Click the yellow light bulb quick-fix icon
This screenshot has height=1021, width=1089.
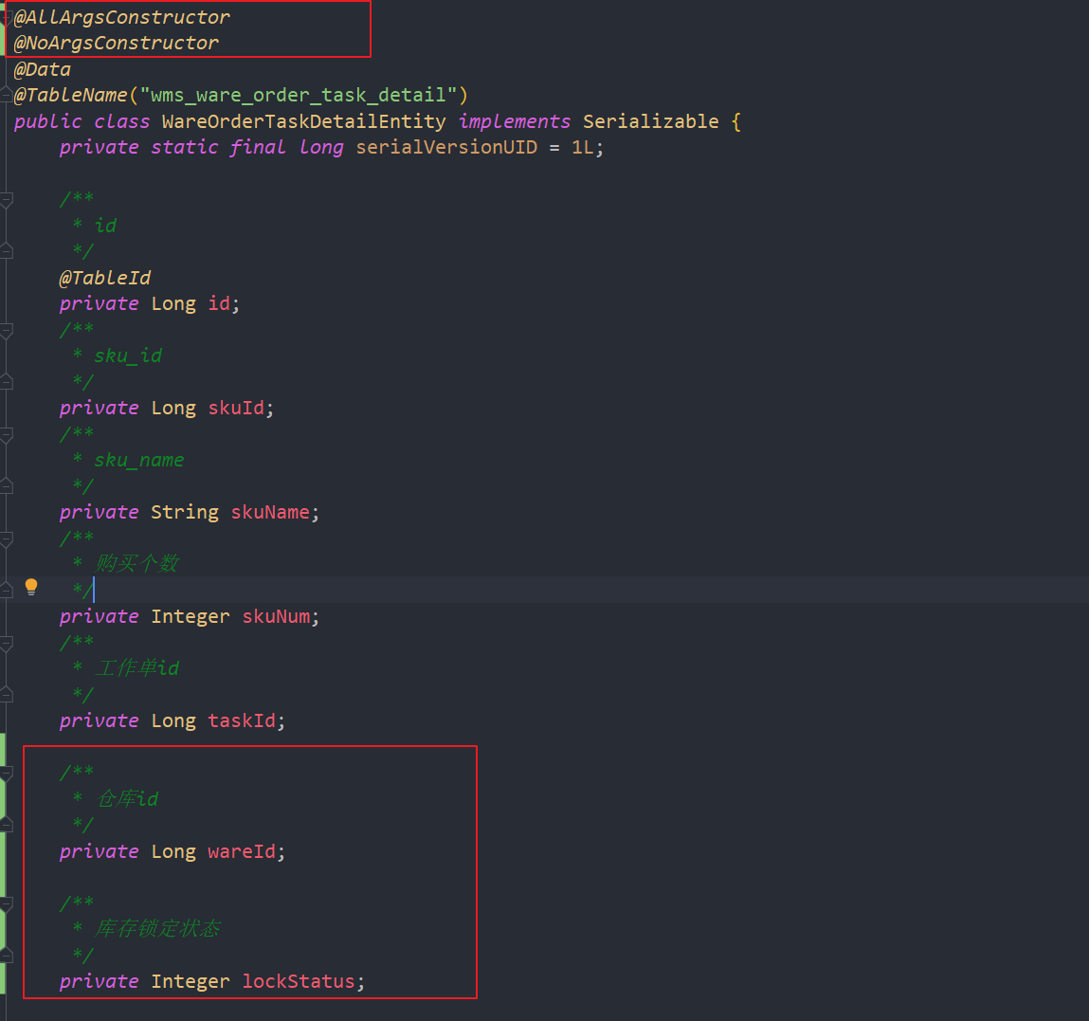pyautogui.click(x=31, y=587)
